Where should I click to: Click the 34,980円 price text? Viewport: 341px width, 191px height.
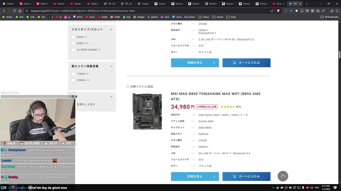(x=183, y=107)
